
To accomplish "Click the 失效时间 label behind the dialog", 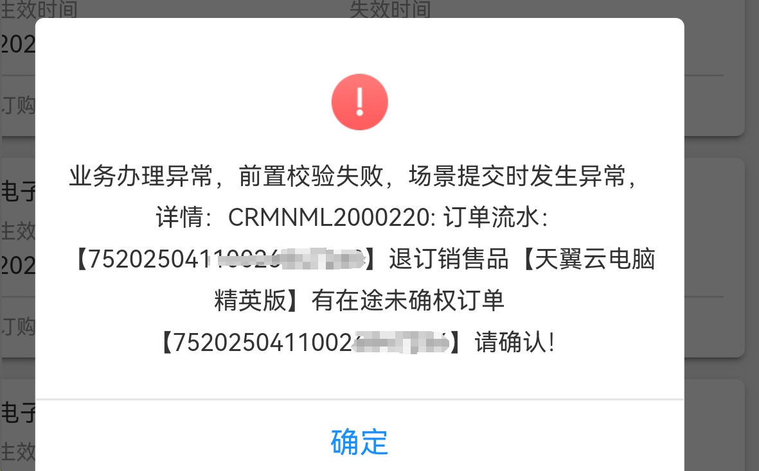I will (390, 9).
